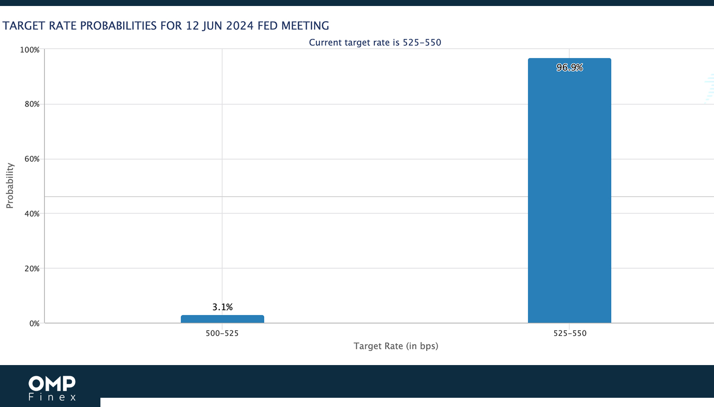Click the chart title 'TARGET RATE PROBABILITIES FOR 12 JUN 2024 FED MEETING'
Image resolution: width=714 pixels, height=407 pixels.
pos(166,26)
